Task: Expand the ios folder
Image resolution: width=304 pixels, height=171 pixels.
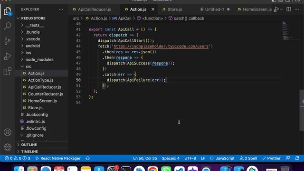Action: point(28,53)
